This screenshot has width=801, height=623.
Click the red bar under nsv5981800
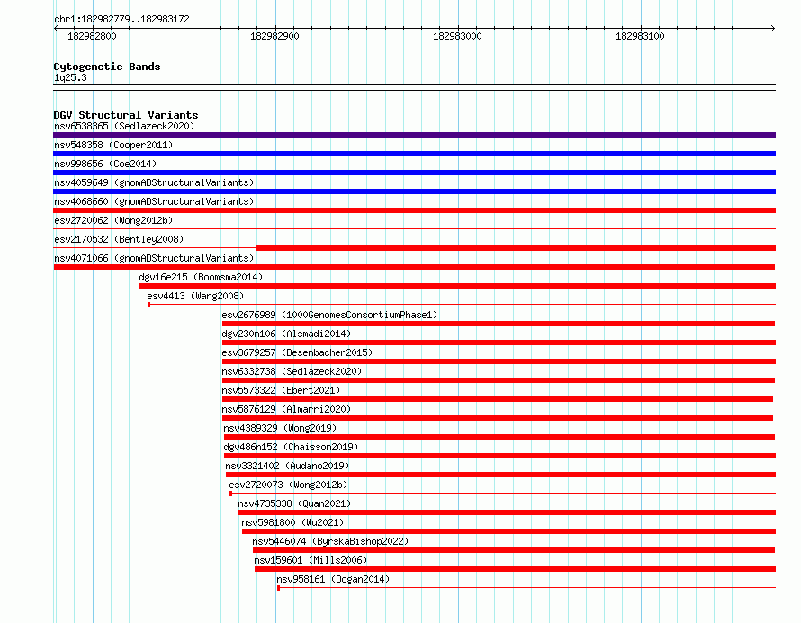[x=508, y=531]
